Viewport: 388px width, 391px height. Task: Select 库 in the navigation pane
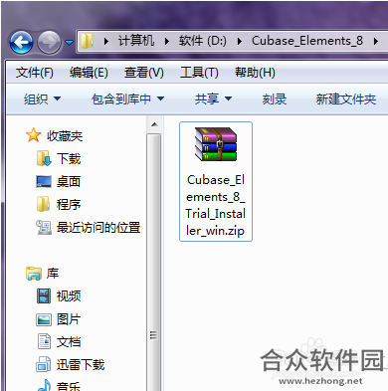click(x=53, y=274)
